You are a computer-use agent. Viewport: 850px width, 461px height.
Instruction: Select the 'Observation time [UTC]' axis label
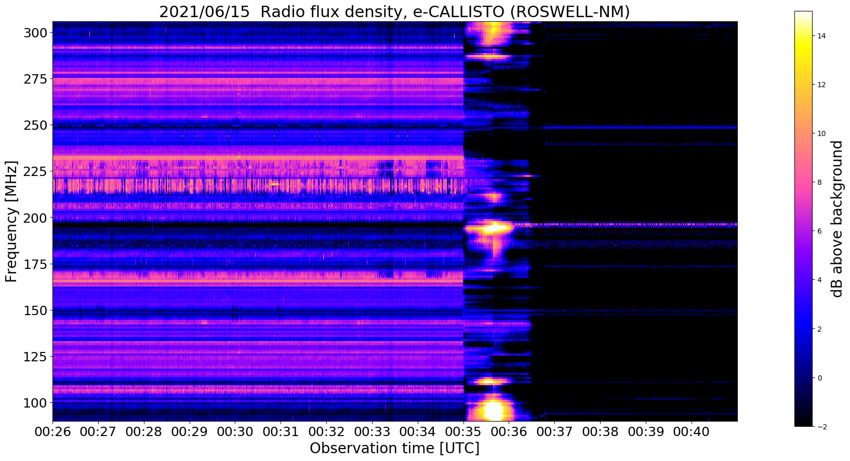tap(394, 448)
